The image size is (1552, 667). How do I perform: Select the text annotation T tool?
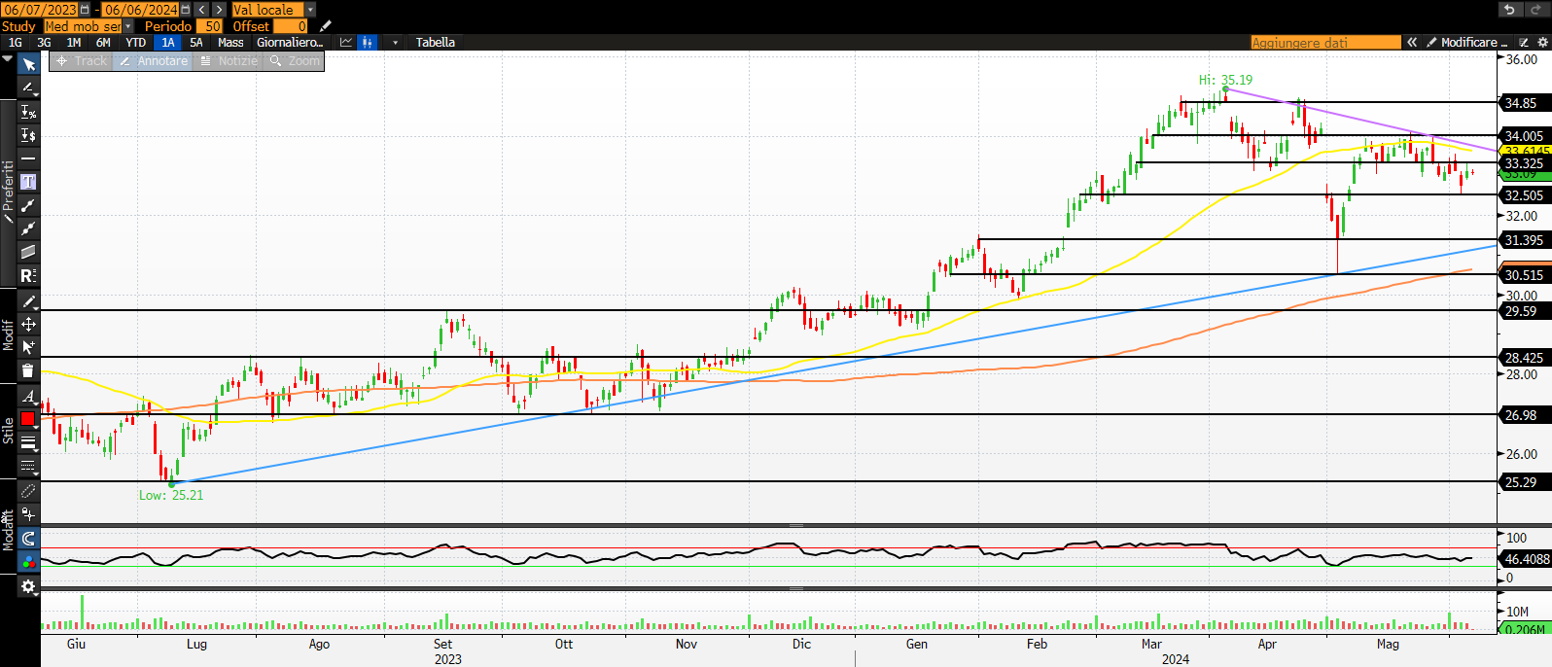[28, 182]
